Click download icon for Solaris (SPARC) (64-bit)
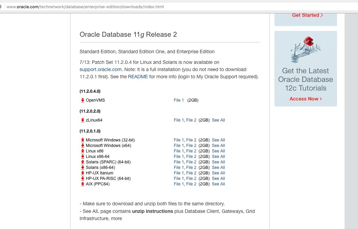 click(x=83, y=162)
